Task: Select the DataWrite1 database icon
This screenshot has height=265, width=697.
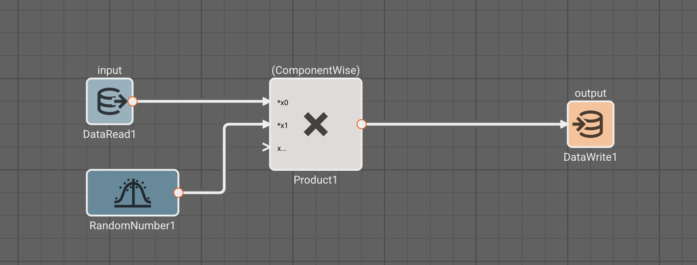Action: [x=590, y=124]
